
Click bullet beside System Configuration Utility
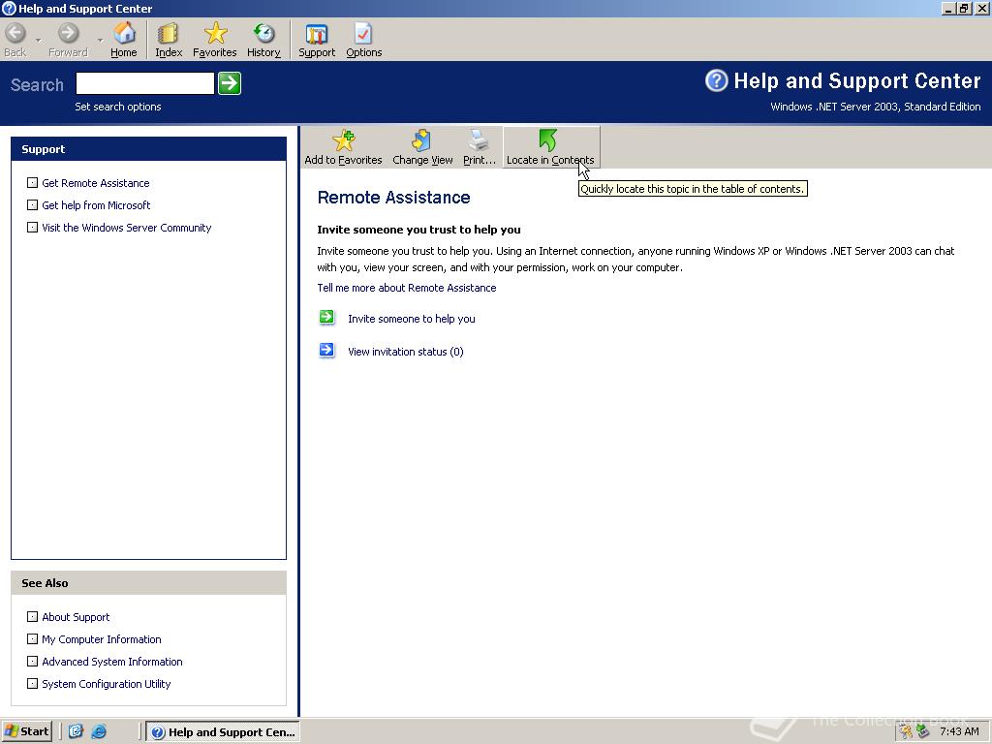tap(32, 683)
